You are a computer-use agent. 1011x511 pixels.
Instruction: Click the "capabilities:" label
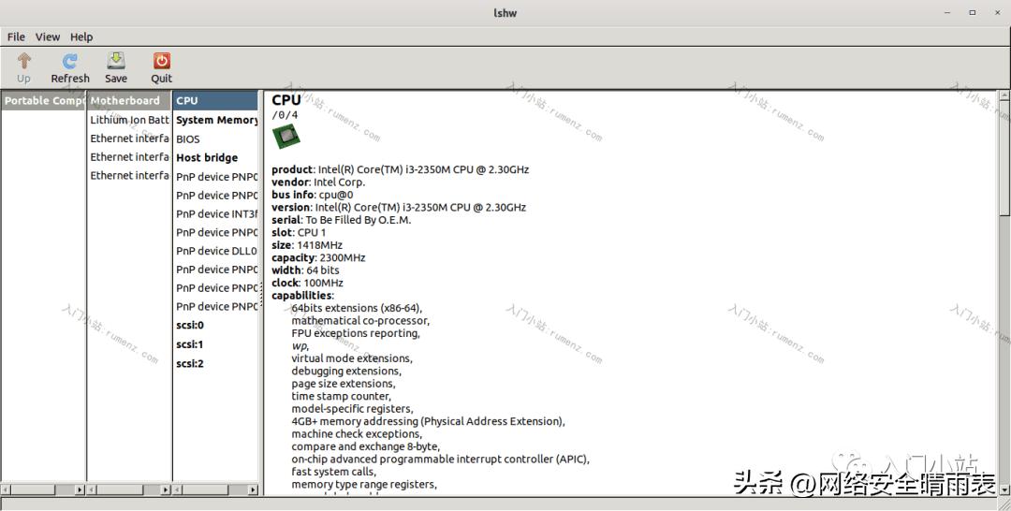(x=302, y=296)
